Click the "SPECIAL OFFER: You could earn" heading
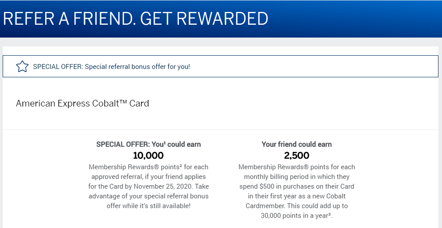Image resolution: width=442 pixels, height=228 pixels. point(148,144)
